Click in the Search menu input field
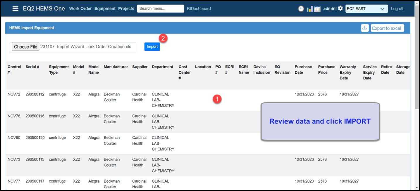 click(160, 9)
